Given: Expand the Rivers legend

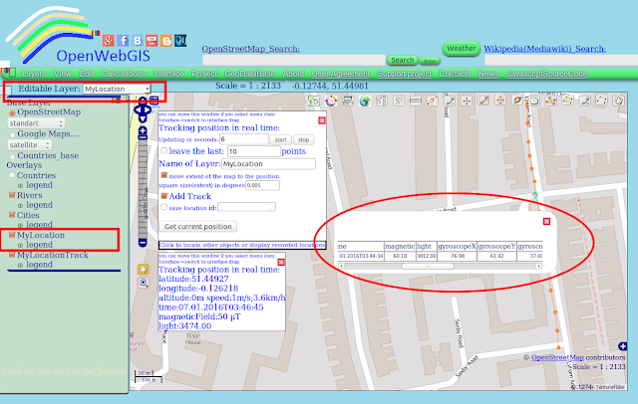Looking at the screenshot, I should coord(20,205).
